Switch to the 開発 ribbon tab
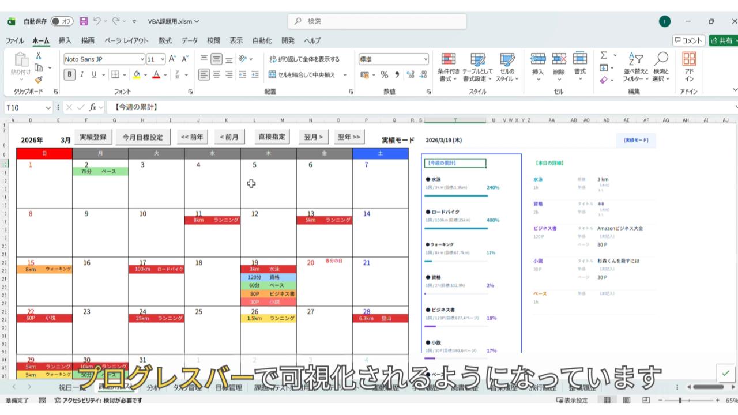The height and width of the screenshot is (415, 738). click(x=288, y=40)
